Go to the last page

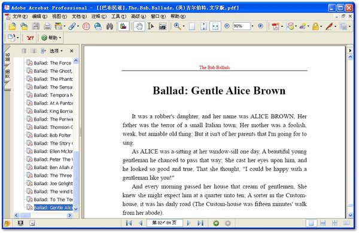point(200,223)
